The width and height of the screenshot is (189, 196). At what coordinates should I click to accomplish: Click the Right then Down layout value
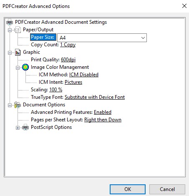pyautogui.click(x=103, y=120)
